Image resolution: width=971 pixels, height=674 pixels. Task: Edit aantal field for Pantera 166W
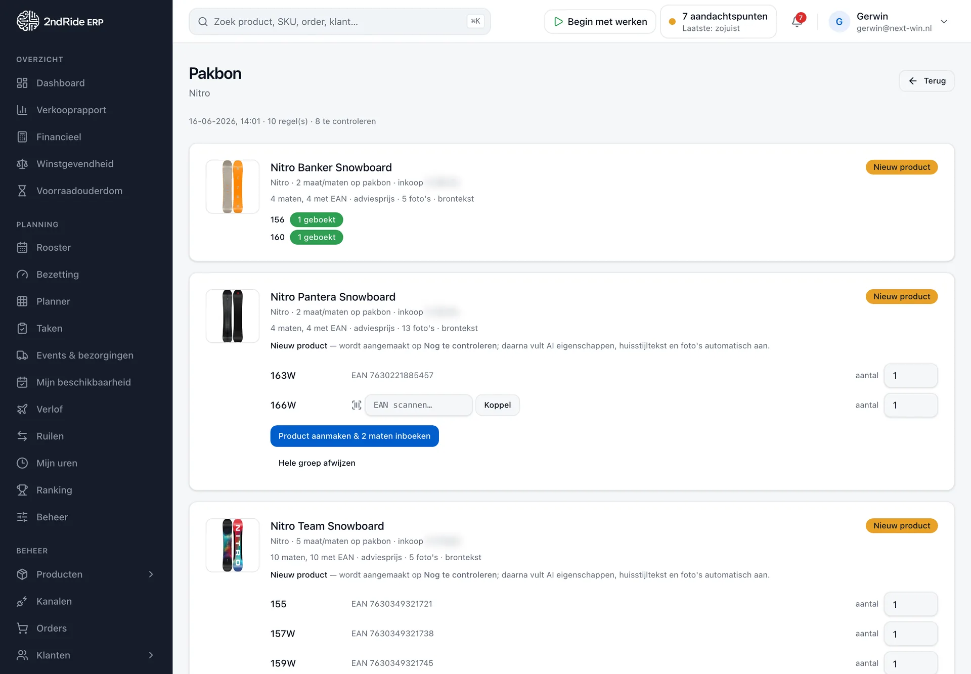pos(911,405)
